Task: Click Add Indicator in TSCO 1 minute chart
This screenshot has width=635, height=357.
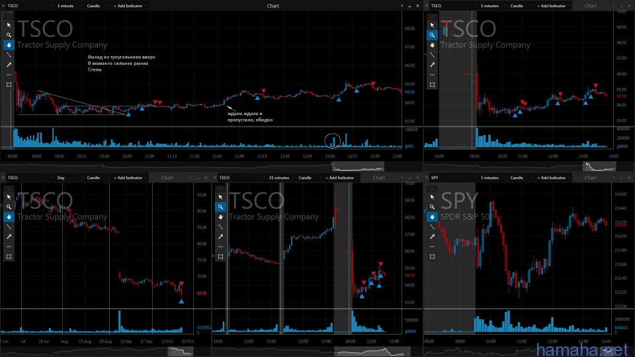Action: coord(129,6)
